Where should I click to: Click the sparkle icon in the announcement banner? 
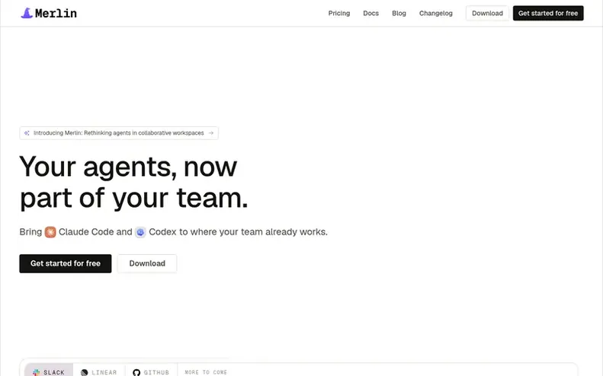(x=27, y=133)
